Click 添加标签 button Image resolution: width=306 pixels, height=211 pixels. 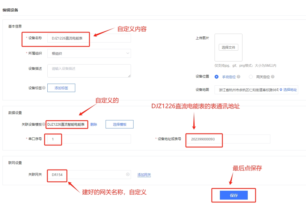pyautogui.click(x=61, y=88)
